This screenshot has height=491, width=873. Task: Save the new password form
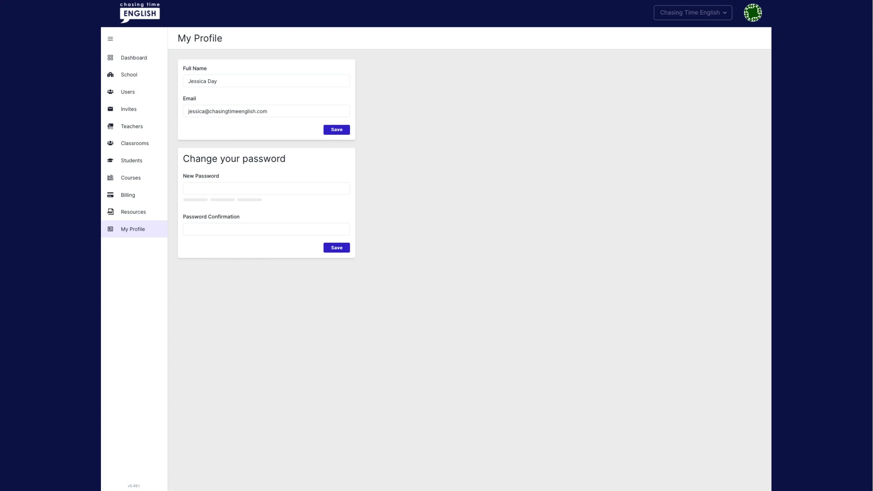click(336, 248)
